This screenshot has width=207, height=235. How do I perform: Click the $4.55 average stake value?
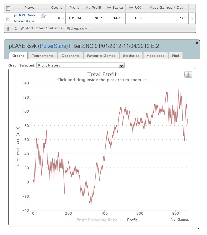pos(118,18)
